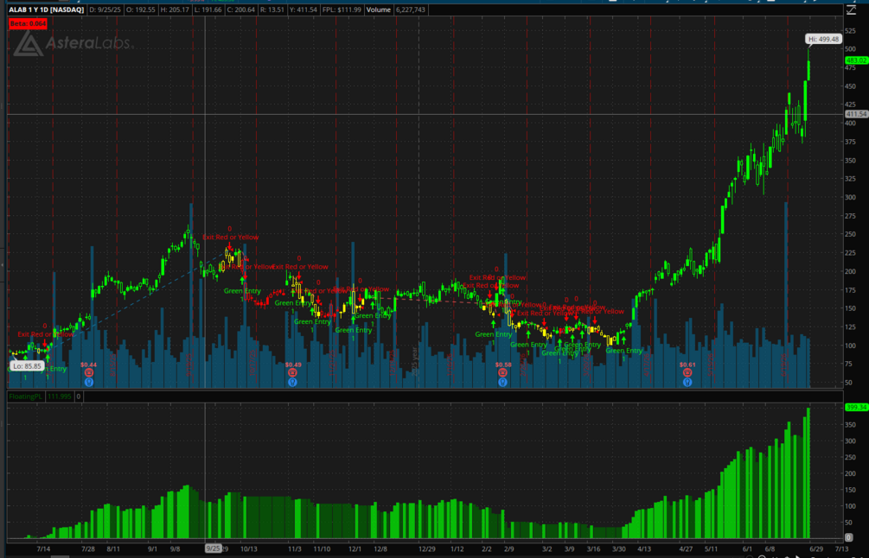Click the blue marker icon below $0.58
Screen dimensions: 869x558
pos(502,382)
